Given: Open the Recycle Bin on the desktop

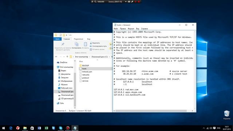Looking at the screenshot, I should click(226, 115).
